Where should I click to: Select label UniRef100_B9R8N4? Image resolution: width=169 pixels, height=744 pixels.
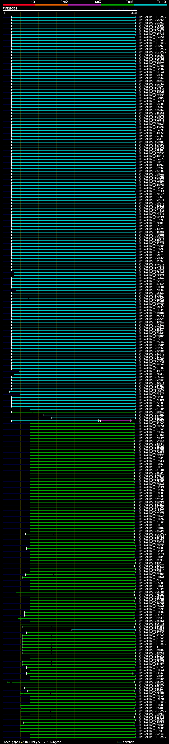[151, 142]
